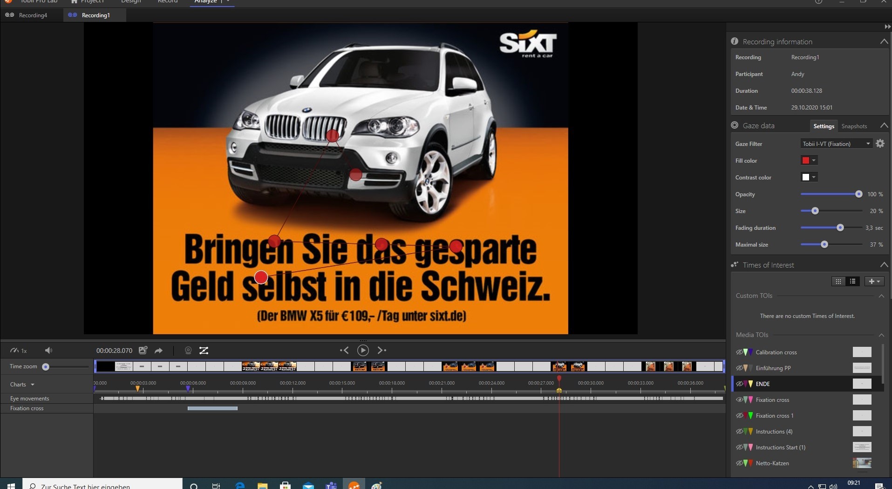Step to previous frame arrow

(x=344, y=350)
